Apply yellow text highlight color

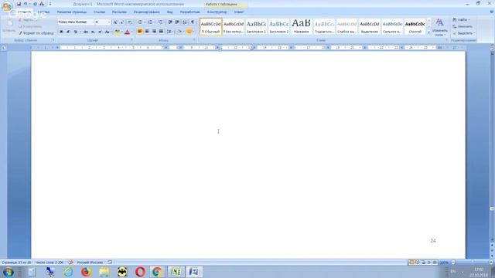click(117, 32)
